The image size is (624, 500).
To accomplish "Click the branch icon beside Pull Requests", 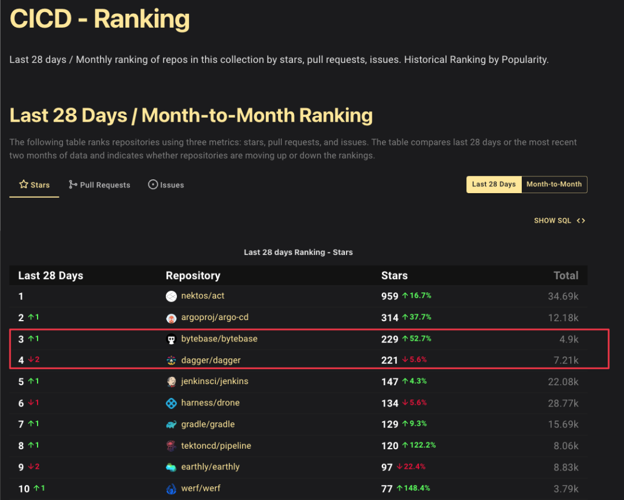I will tap(73, 185).
